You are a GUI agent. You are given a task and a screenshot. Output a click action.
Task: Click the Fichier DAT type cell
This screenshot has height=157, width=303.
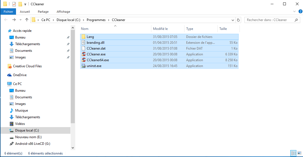click(194, 48)
